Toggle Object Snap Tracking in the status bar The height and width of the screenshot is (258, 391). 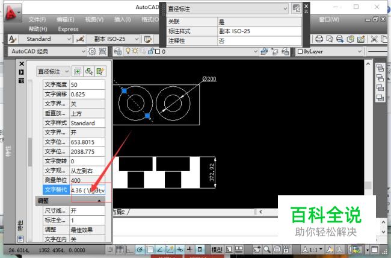(160, 250)
